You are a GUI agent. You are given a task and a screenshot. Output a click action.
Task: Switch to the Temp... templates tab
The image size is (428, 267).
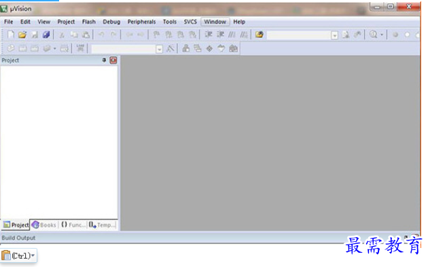(102, 225)
